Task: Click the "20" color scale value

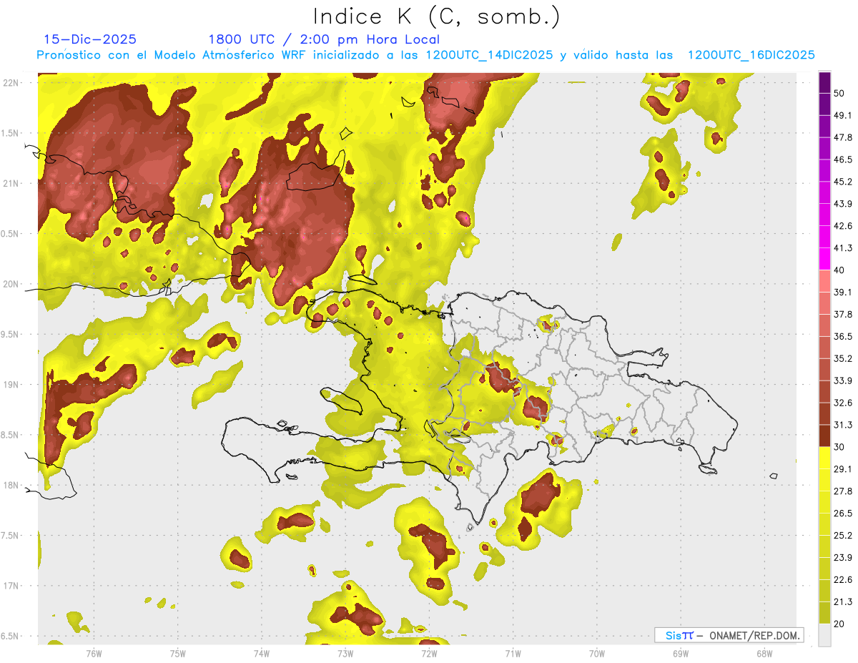Action: point(839,624)
